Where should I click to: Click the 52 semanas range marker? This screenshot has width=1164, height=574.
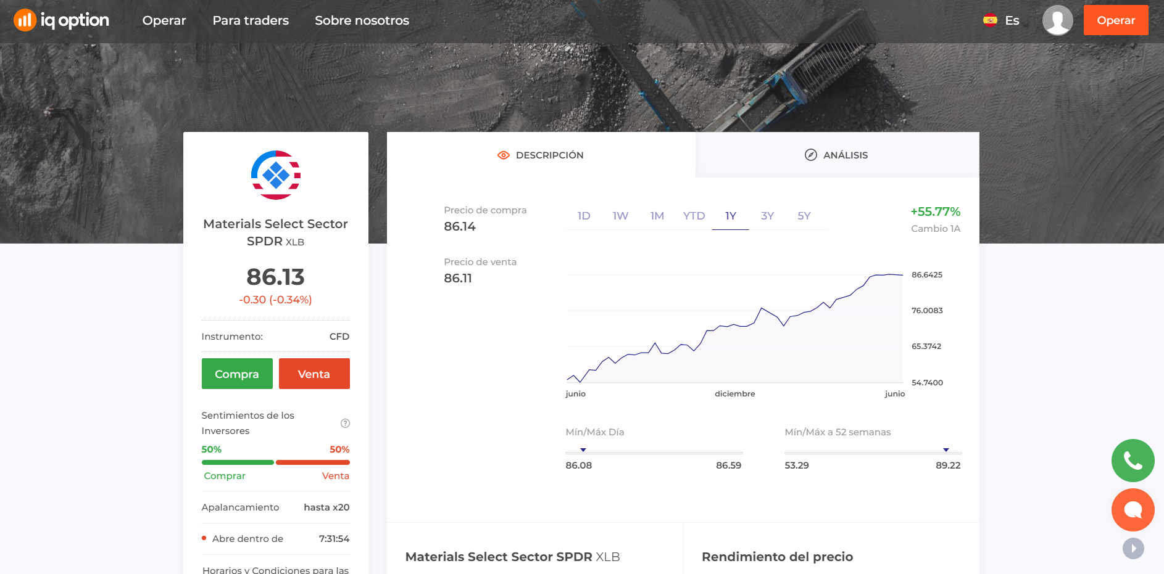pyautogui.click(x=946, y=450)
